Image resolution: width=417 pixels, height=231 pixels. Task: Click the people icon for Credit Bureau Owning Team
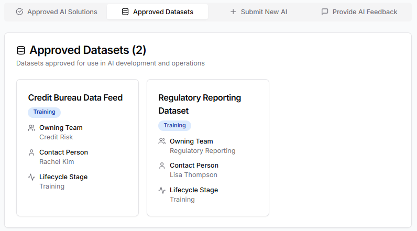(x=31, y=128)
